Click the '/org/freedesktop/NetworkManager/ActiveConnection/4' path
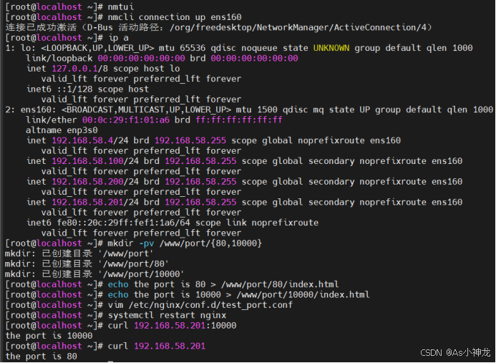The width and height of the screenshot is (496, 363). point(298,27)
